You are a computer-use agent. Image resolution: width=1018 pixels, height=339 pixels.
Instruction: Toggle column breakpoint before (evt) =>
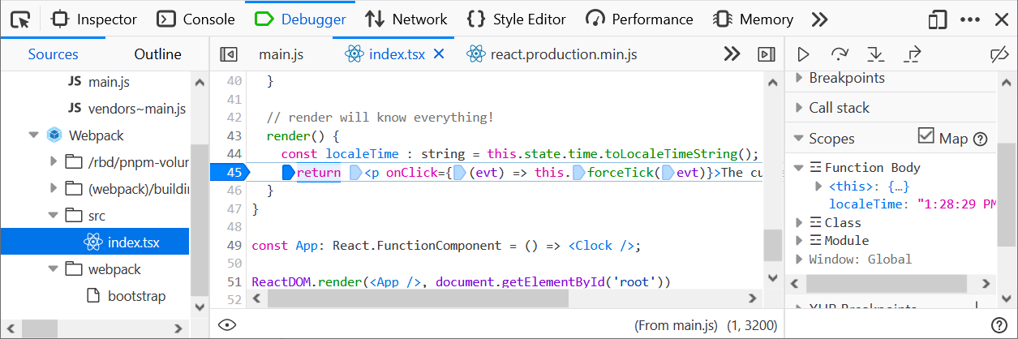(459, 172)
